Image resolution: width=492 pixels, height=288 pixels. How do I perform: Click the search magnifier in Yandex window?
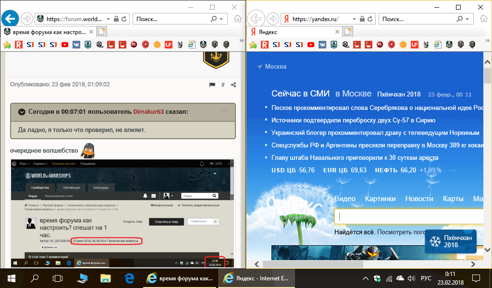coord(459,19)
